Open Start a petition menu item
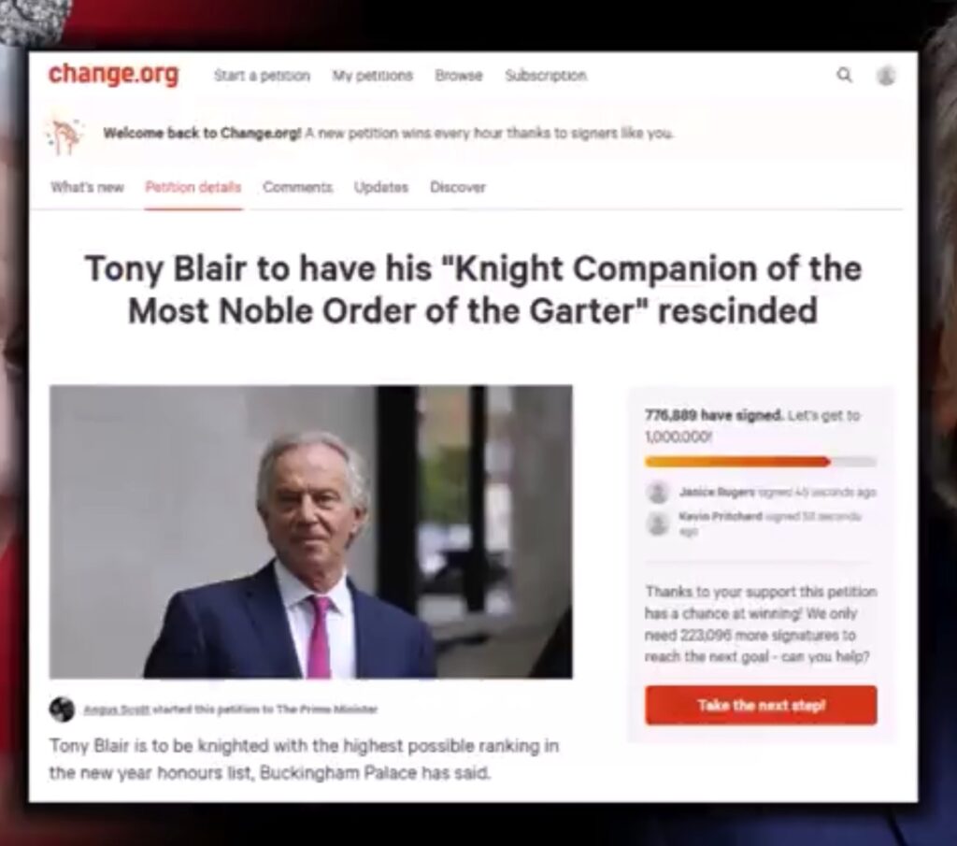 pyautogui.click(x=262, y=76)
